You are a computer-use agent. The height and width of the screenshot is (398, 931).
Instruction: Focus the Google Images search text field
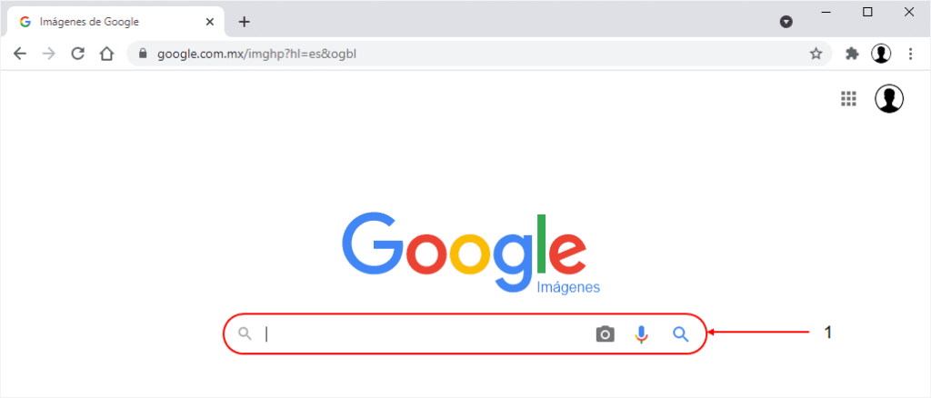pos(425,334)
